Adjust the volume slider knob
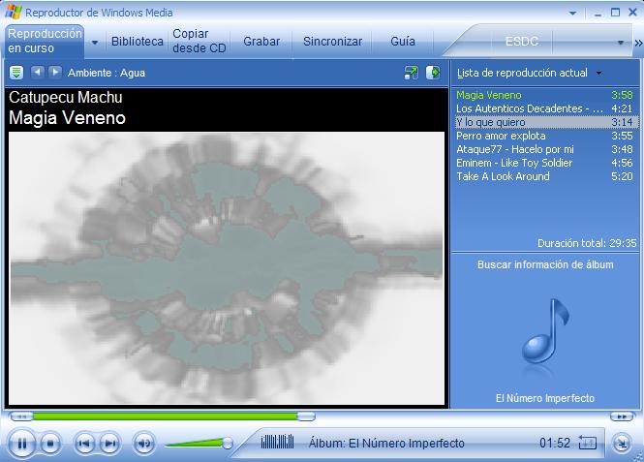The image size is (644, 462). click(x=228, y=443)
